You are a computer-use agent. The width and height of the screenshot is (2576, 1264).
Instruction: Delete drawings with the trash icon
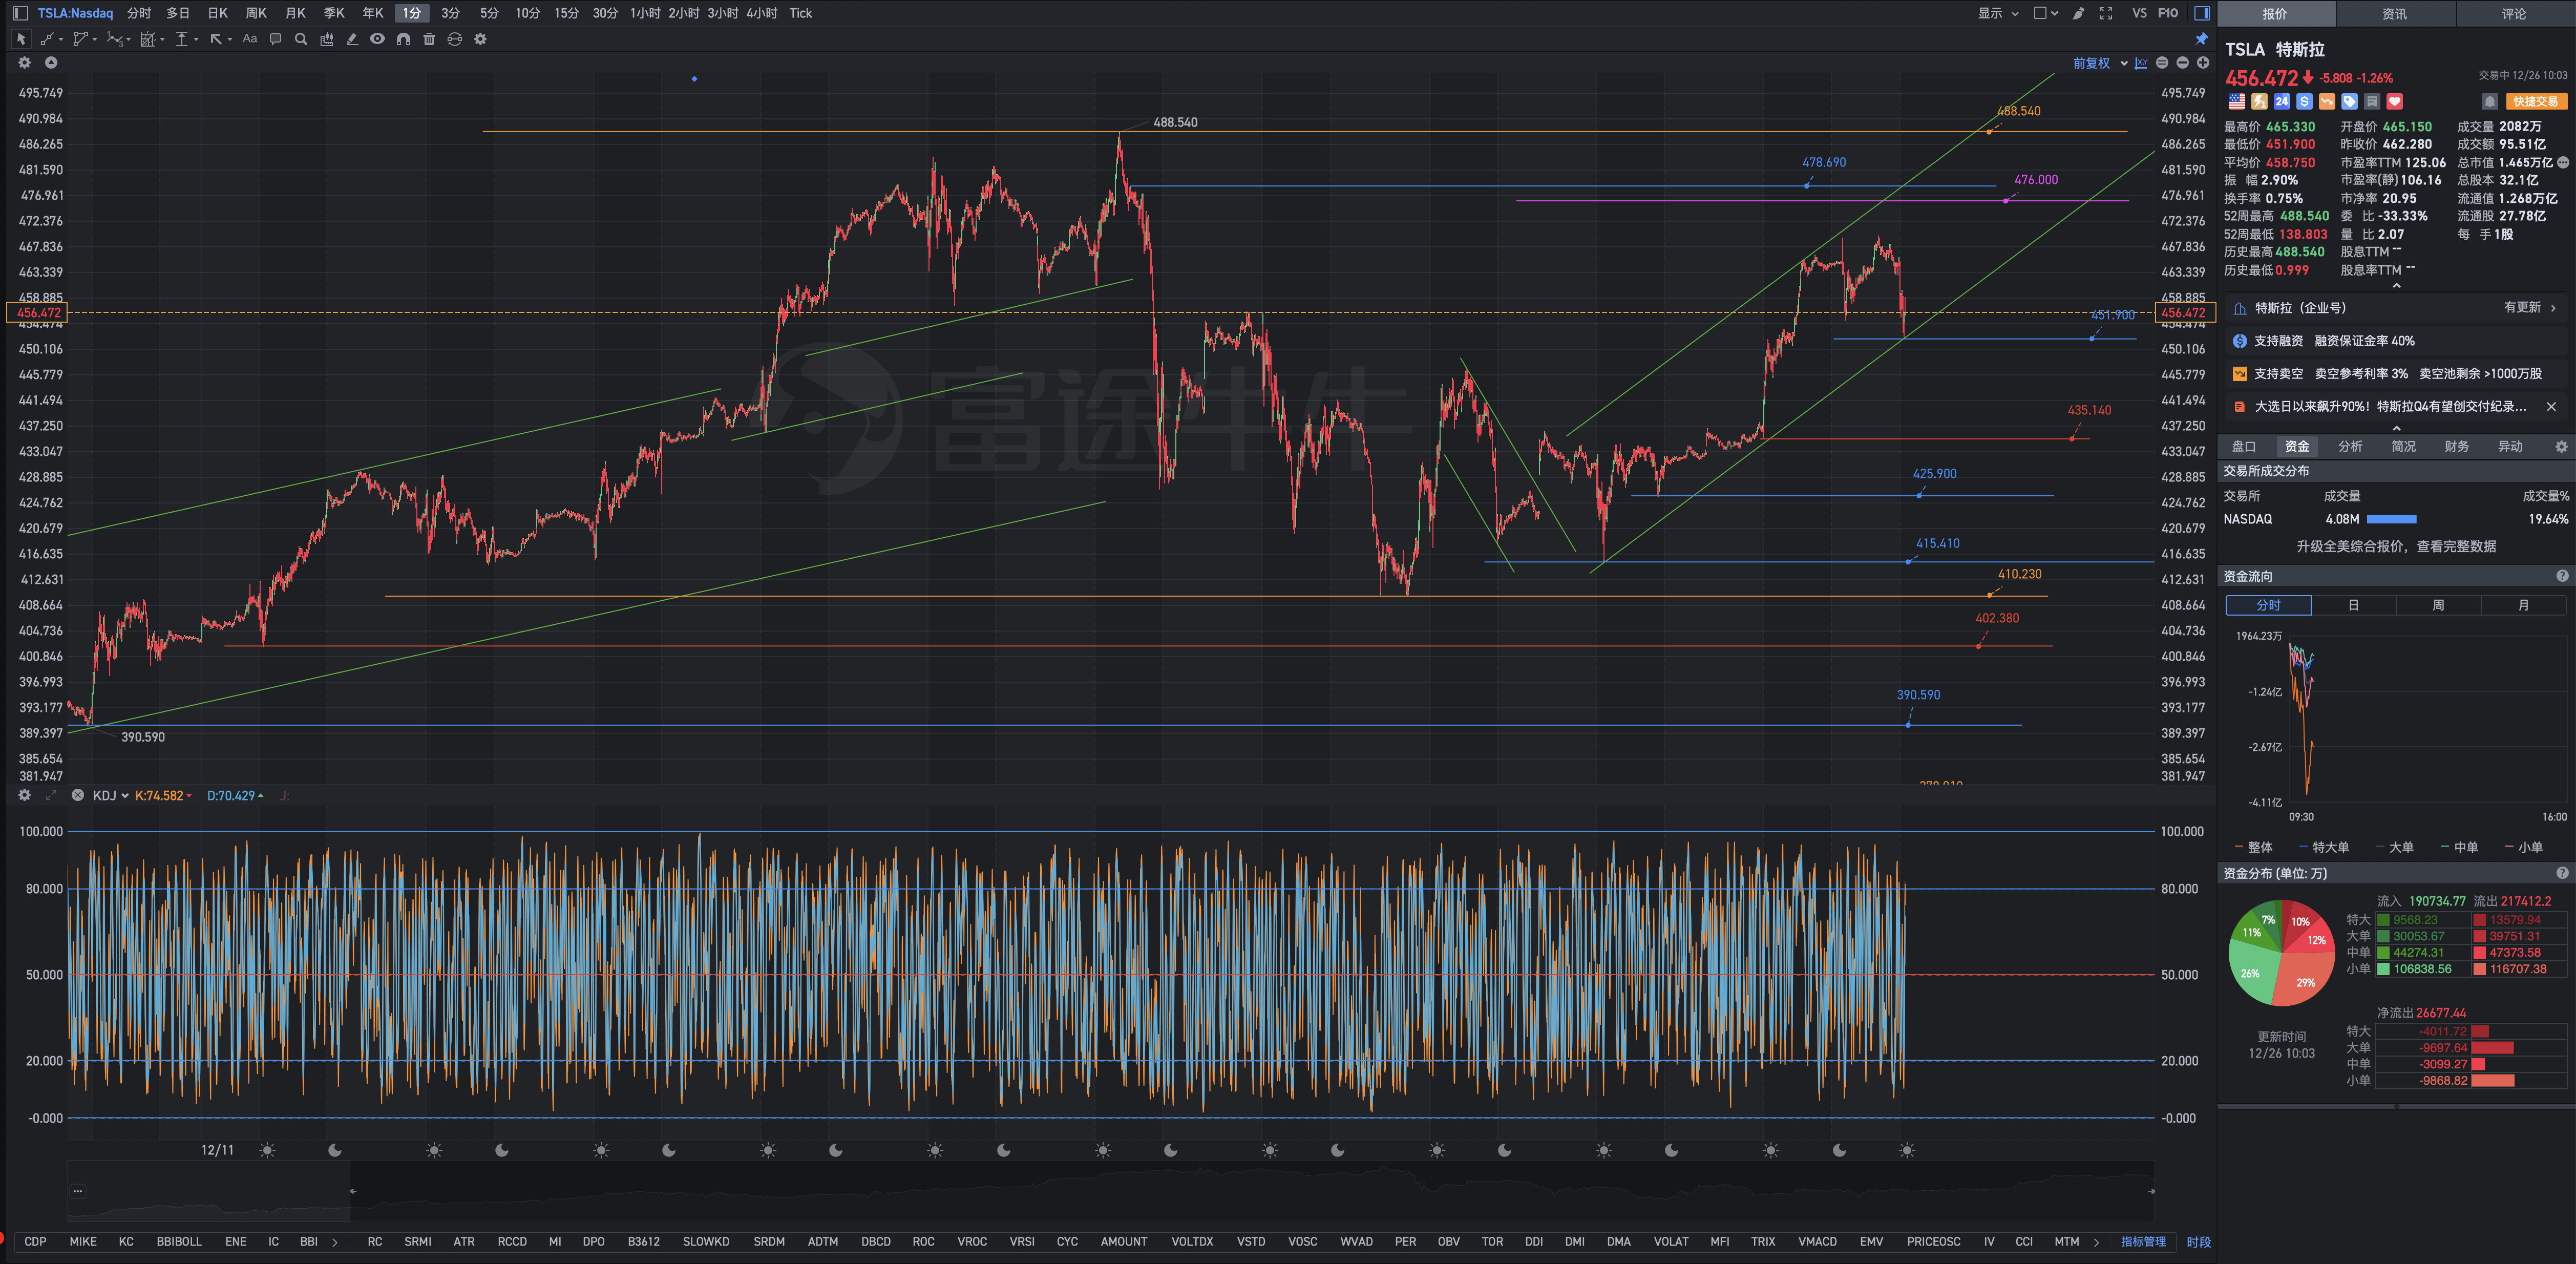(x=429, y=39)
